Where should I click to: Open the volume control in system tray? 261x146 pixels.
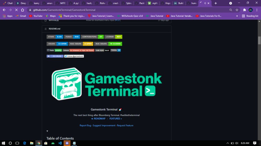(237, 143)
